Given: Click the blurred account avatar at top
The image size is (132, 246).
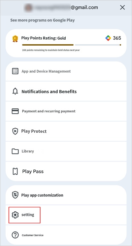Looking at the screenshot, I should click(28, 7).
